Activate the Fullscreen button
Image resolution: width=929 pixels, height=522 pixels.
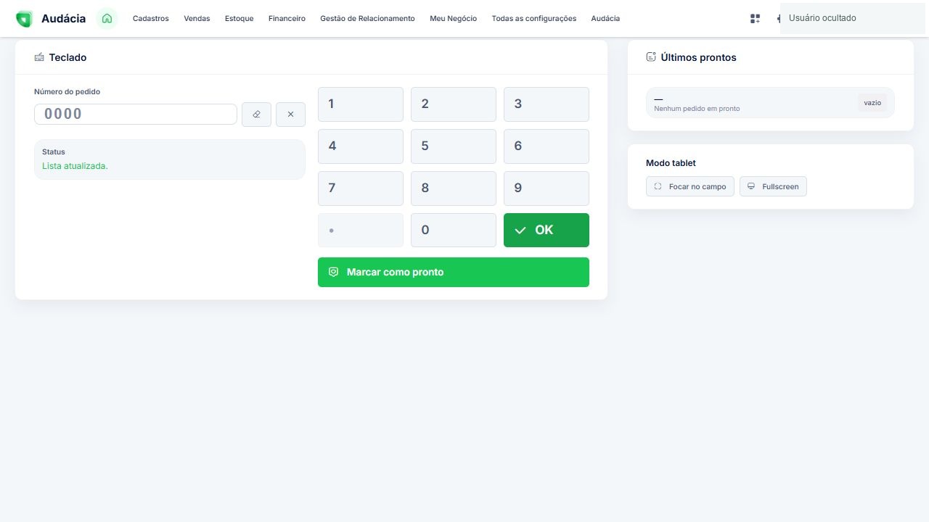(x=773, y=186)
